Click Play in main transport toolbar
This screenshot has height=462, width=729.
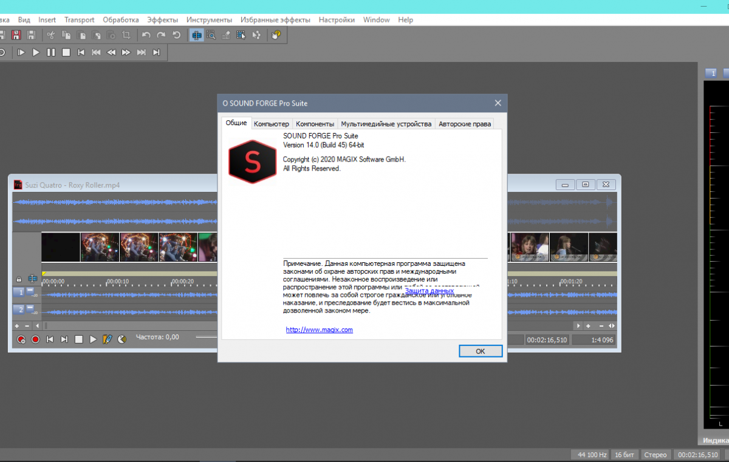pyautogui.click(x=36, y=53)
